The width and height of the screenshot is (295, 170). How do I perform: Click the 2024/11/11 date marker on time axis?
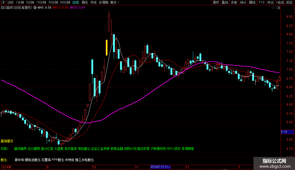coord(160,167)
